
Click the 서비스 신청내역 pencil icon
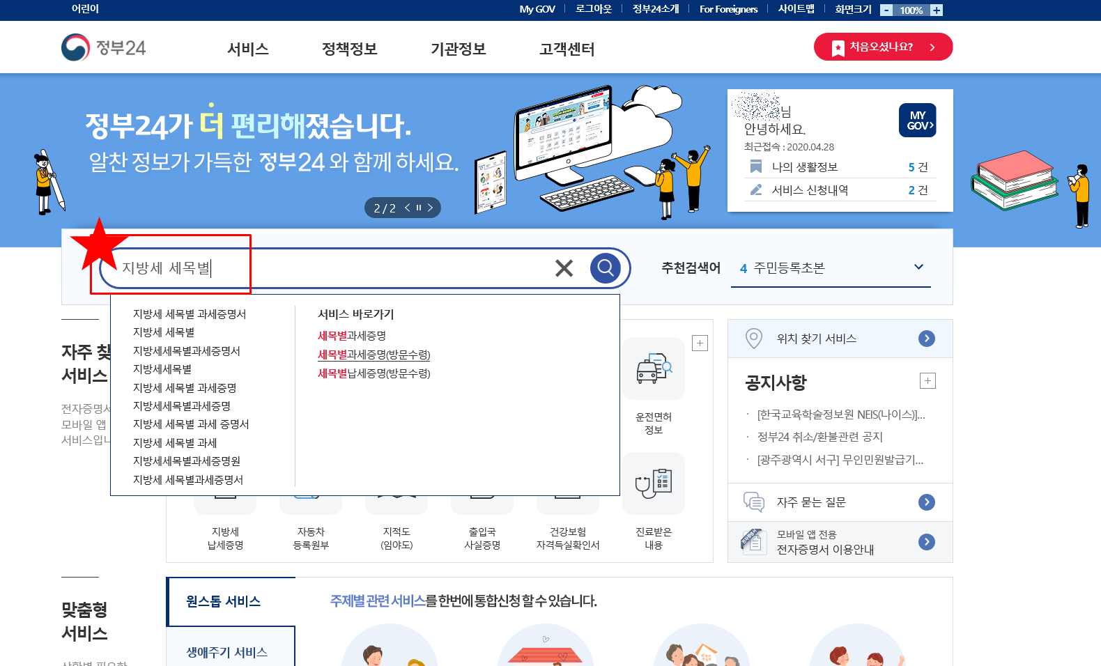[755, 189]
